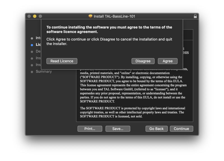Click the yellow minimize window button
Viewport: 224px width, 161px height.
point(34,16)
